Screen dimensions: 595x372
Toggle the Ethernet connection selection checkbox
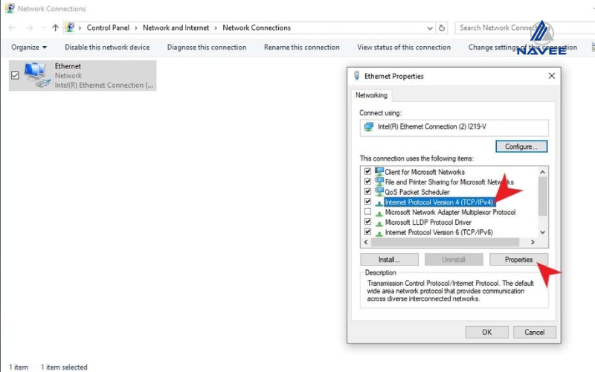pos(15,76)
